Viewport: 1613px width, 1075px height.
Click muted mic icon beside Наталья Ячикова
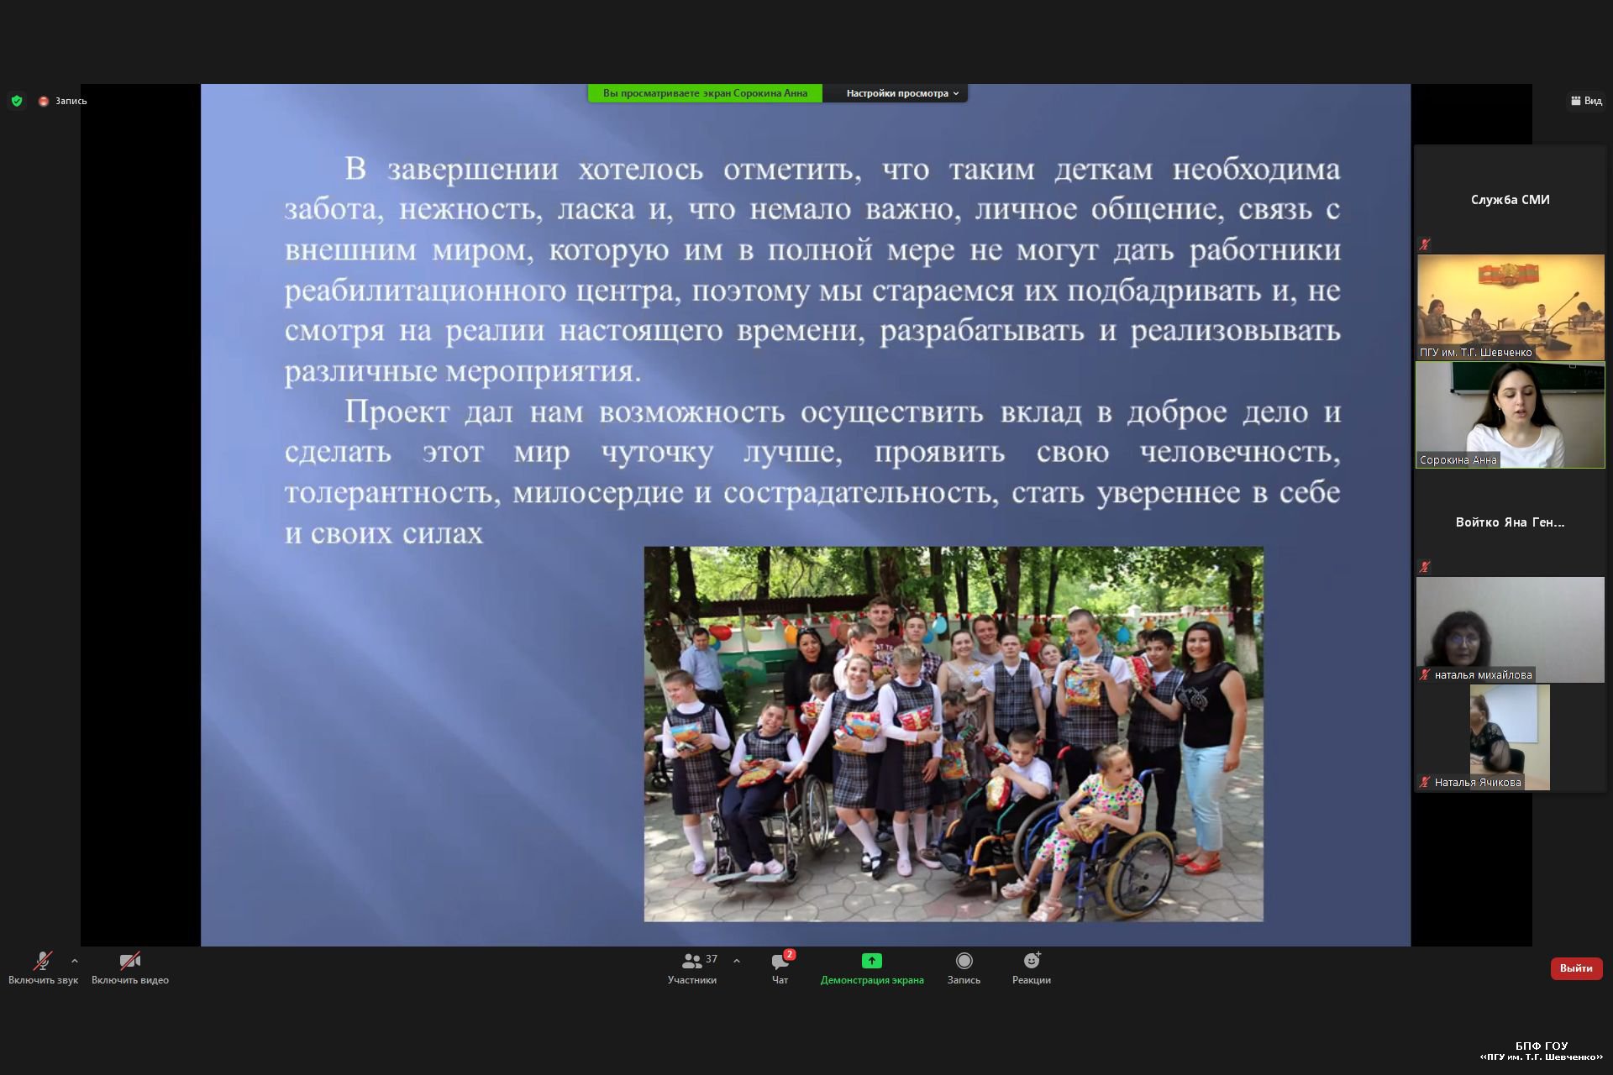[1425, 782]
